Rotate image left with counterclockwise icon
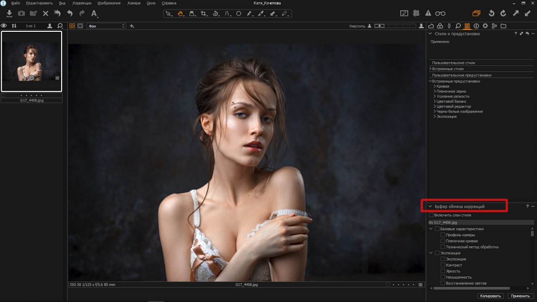This screenshot has width=537, height=302. tap(491, 13)
